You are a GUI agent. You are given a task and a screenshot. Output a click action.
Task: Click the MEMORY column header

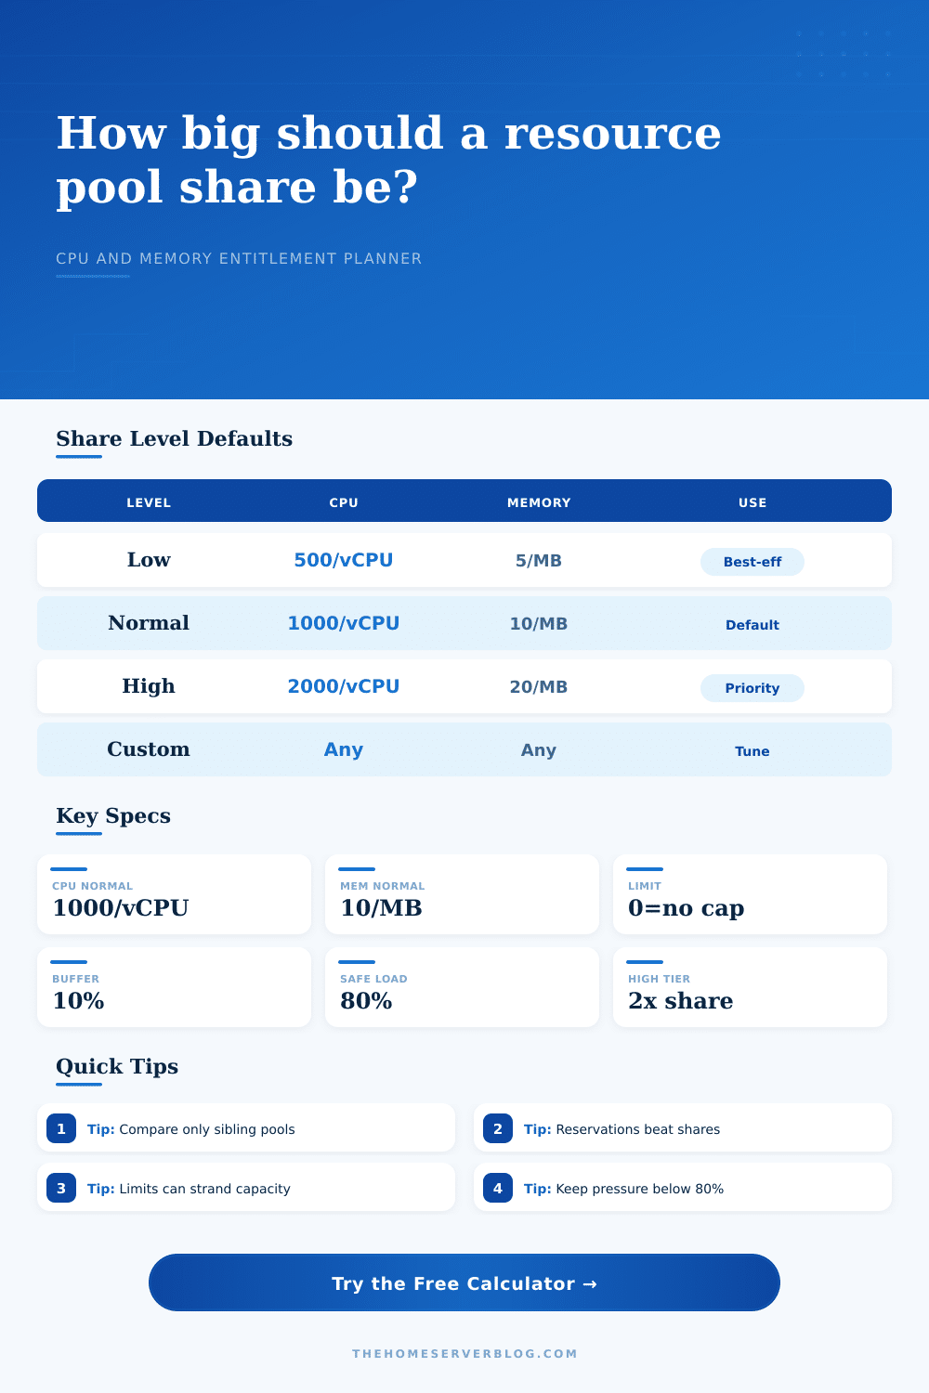coord(539,502)
